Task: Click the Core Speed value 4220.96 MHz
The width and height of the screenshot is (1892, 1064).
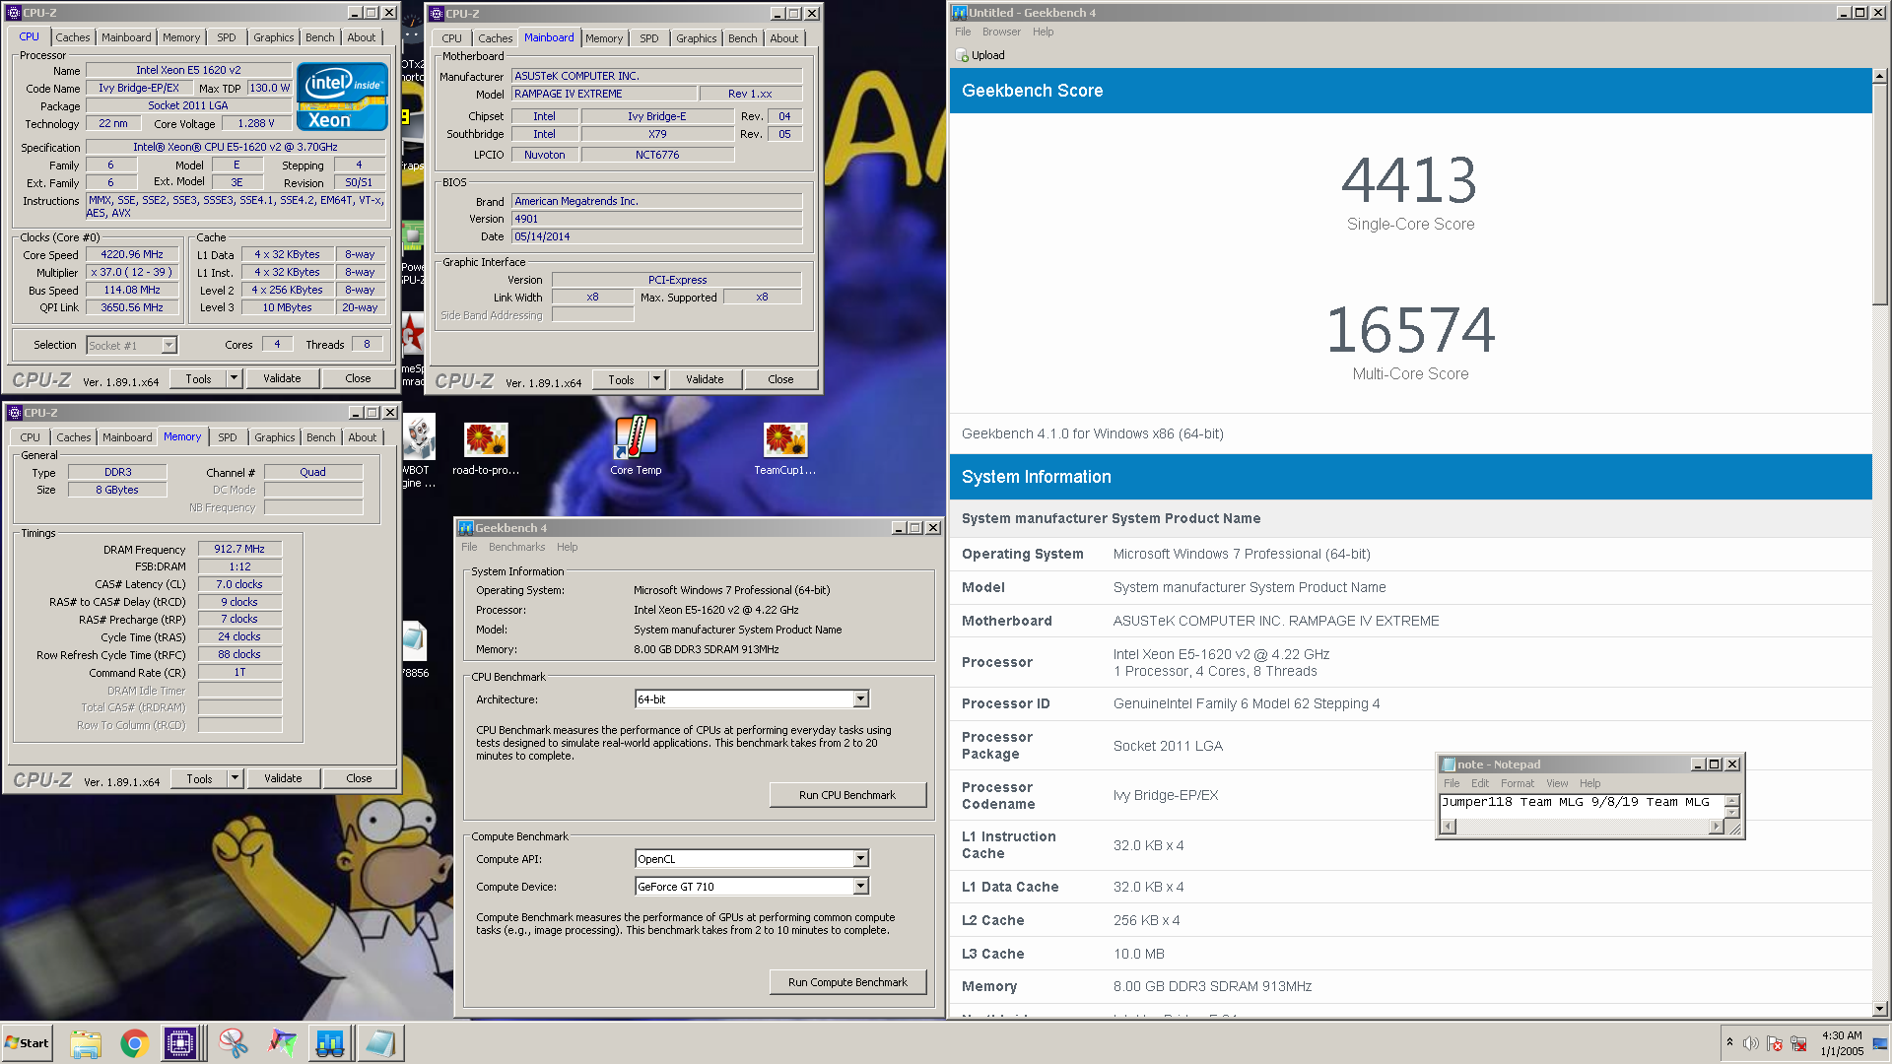Action: pos(132,254)
